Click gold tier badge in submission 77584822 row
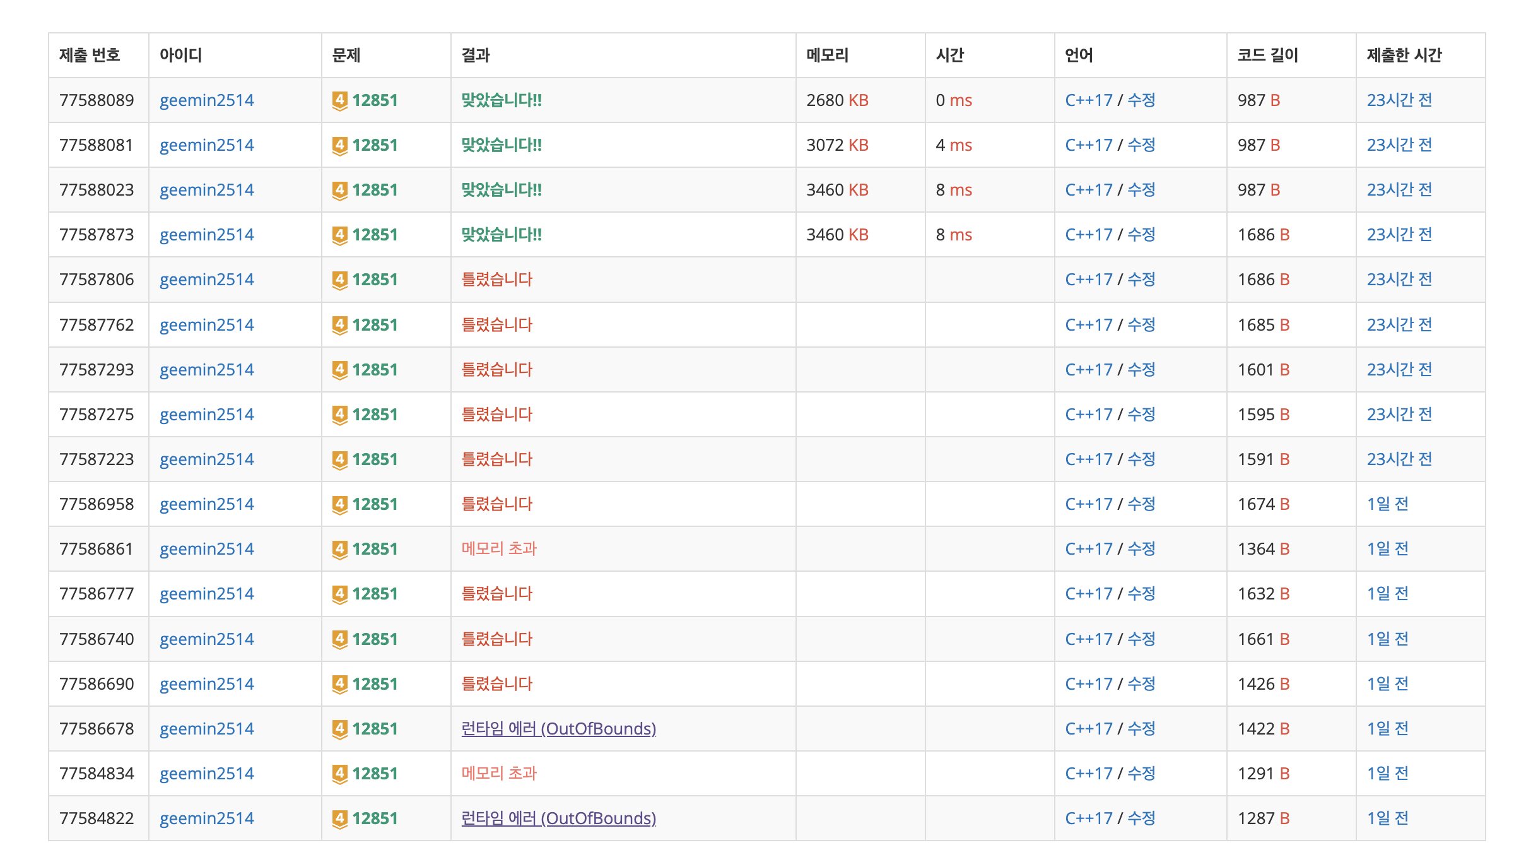The height and width of the screenshot is (862, 1514). (339, 818)
